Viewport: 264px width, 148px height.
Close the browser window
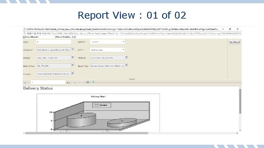237,29
